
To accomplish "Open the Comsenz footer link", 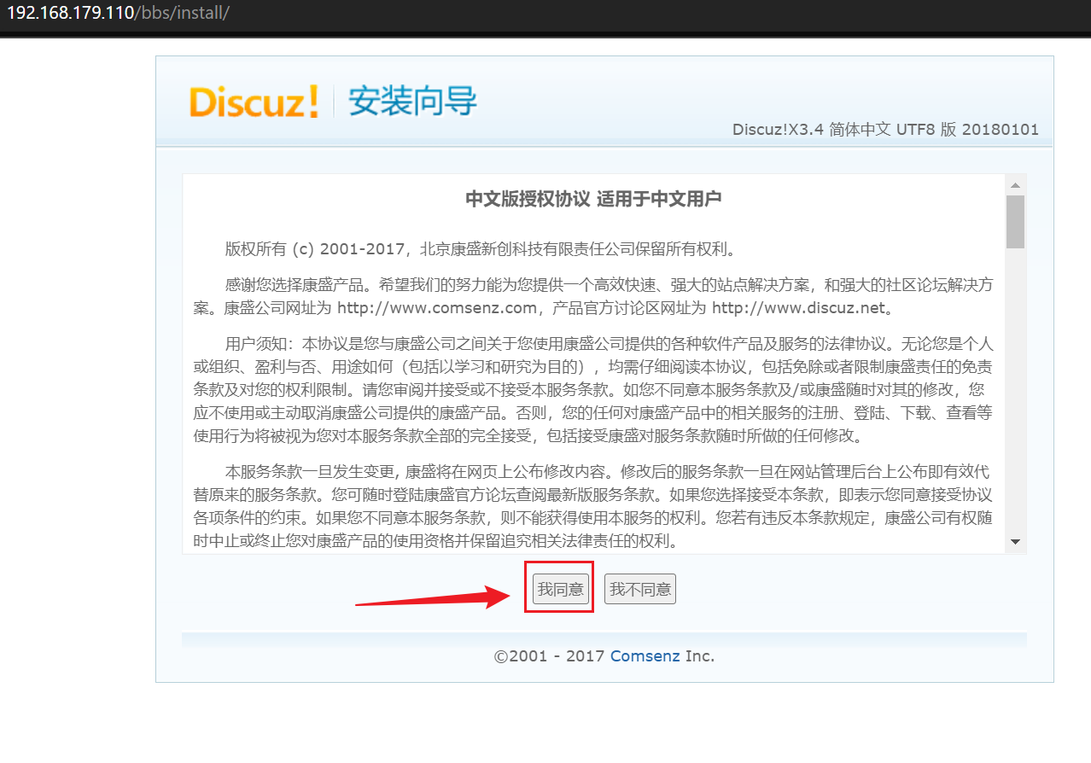I will [x=645, y=656].
